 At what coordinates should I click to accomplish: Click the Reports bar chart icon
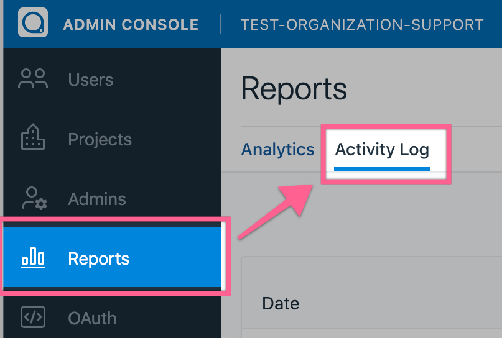(x=33, y=258)
